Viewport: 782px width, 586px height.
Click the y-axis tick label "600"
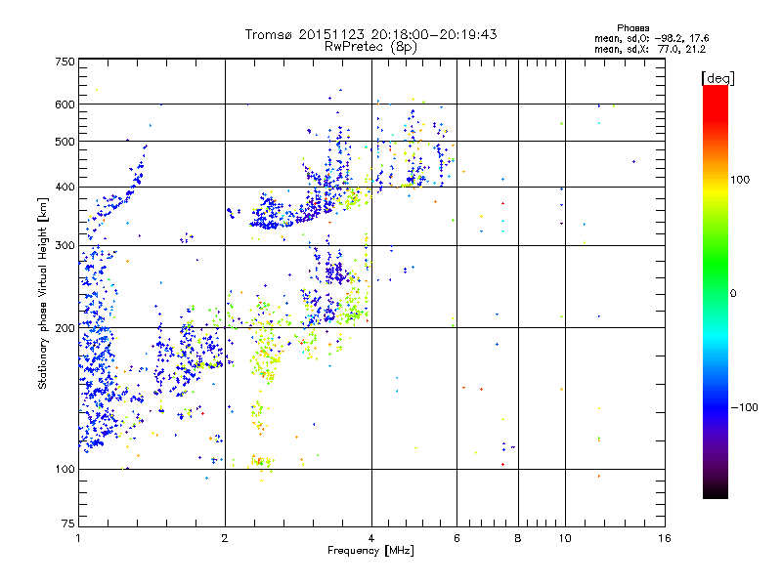click(x=65, y=105)
